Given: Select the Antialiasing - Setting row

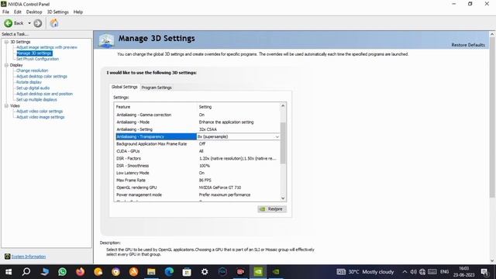Looking at the screenshot, I should [x=198, y=129].
